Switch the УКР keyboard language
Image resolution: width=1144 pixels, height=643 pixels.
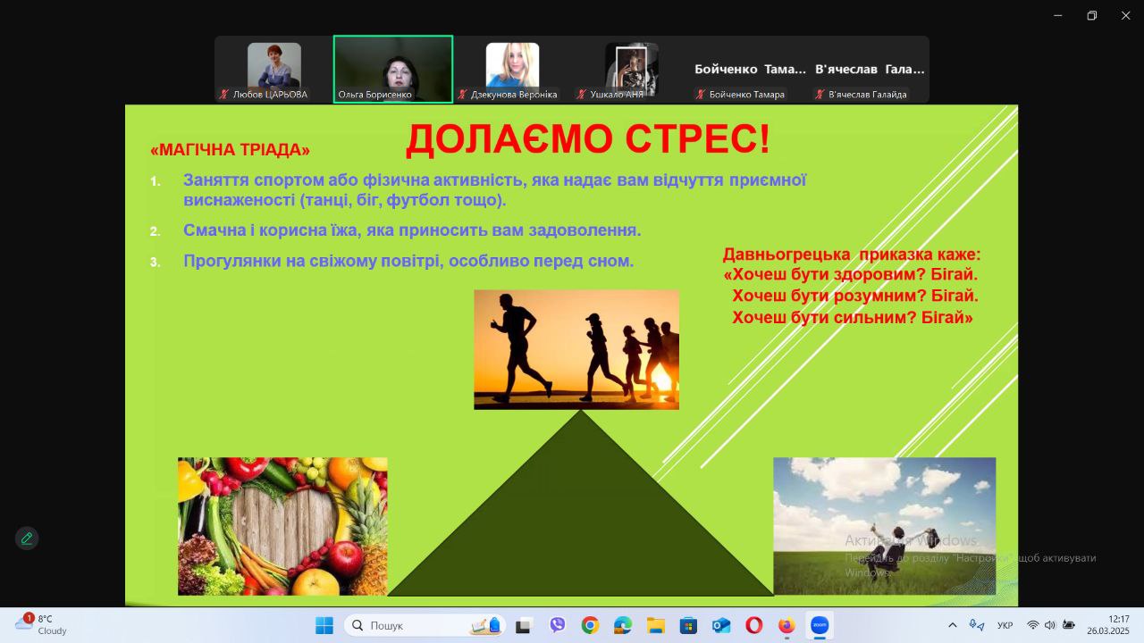pyautogui.click(x=1005, y=625)
